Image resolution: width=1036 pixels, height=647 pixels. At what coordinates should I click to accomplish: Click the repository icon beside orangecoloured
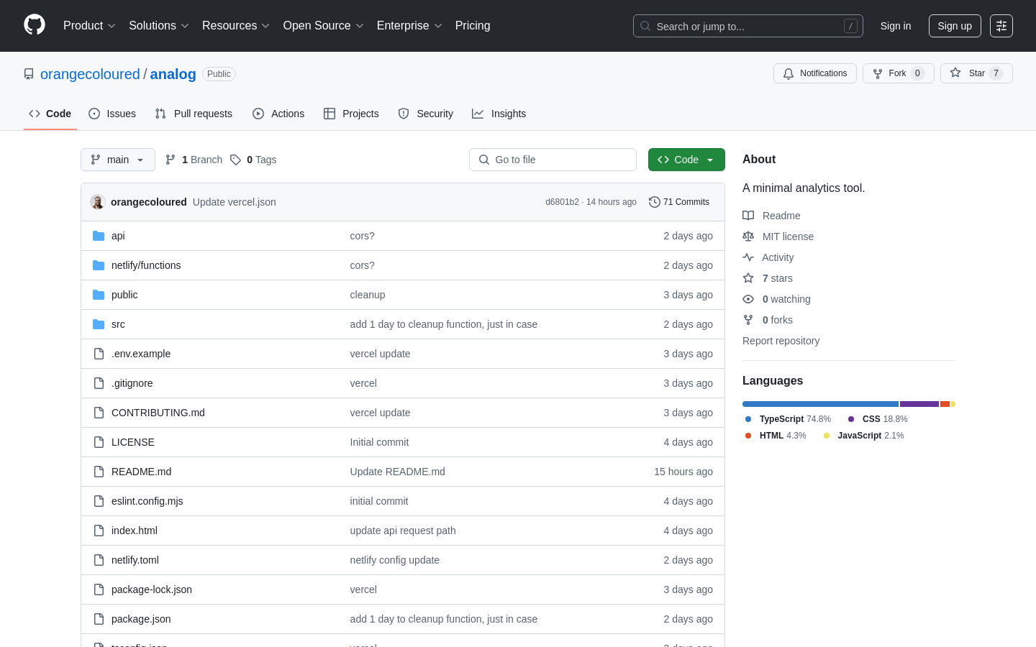[x=29, y=74]
